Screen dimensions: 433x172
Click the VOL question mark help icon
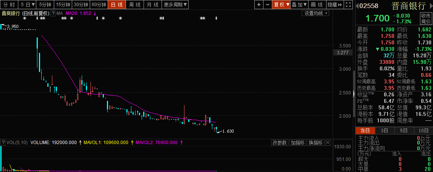click(3, 143)
